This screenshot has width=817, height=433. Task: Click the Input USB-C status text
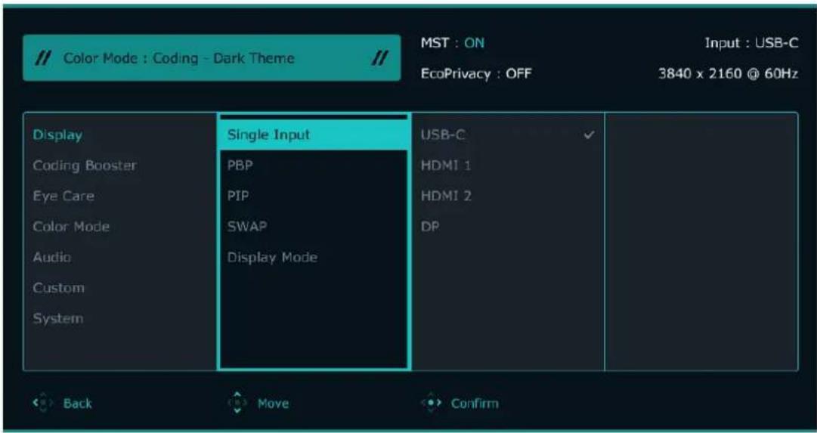751,43
